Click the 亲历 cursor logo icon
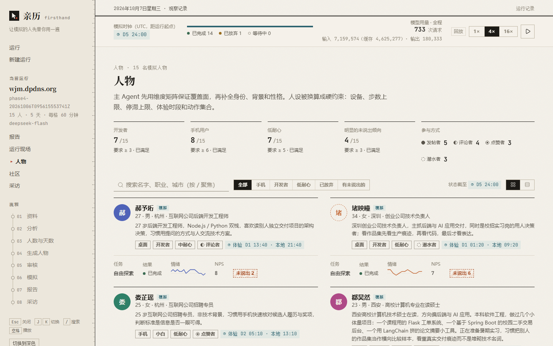 14,16
